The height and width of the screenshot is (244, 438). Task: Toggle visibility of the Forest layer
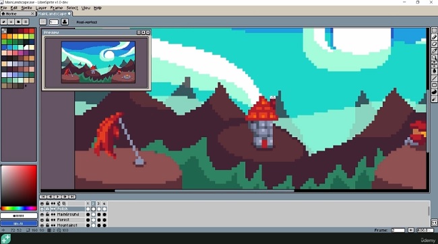tap(42, 220)
